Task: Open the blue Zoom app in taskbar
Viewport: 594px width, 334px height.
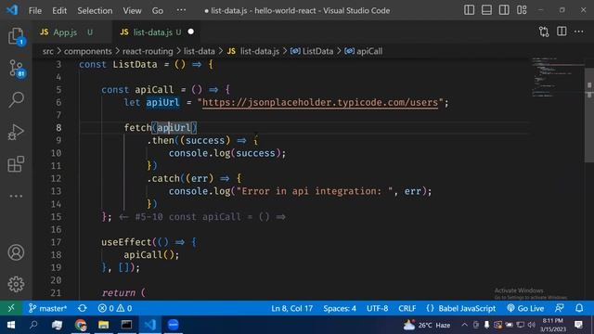Action: (174, 325)
